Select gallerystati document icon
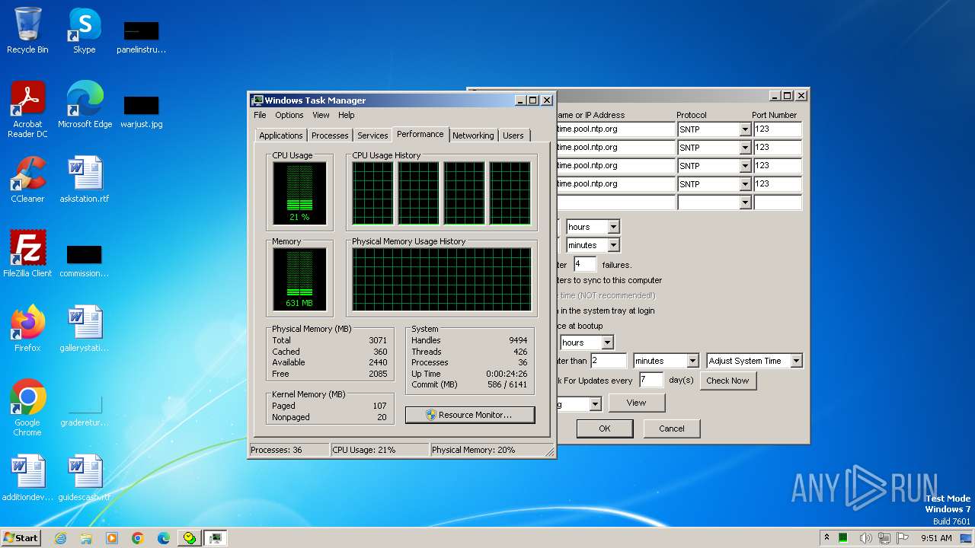The width and height of the screenshot is (975, 548). 85,329
